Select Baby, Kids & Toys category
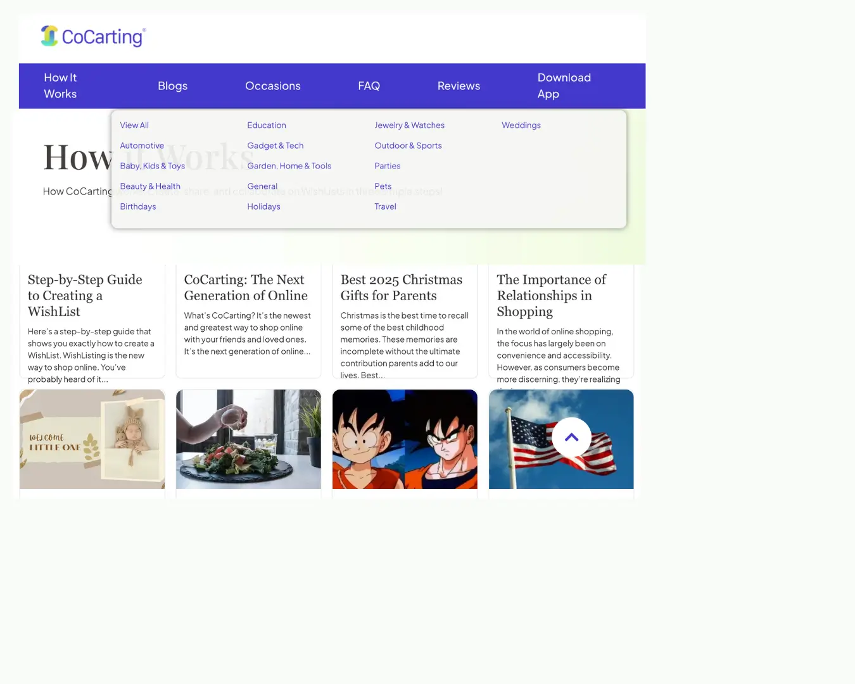Image resolution: width=855 pixels, height=684 pixels. click(152, 165)
